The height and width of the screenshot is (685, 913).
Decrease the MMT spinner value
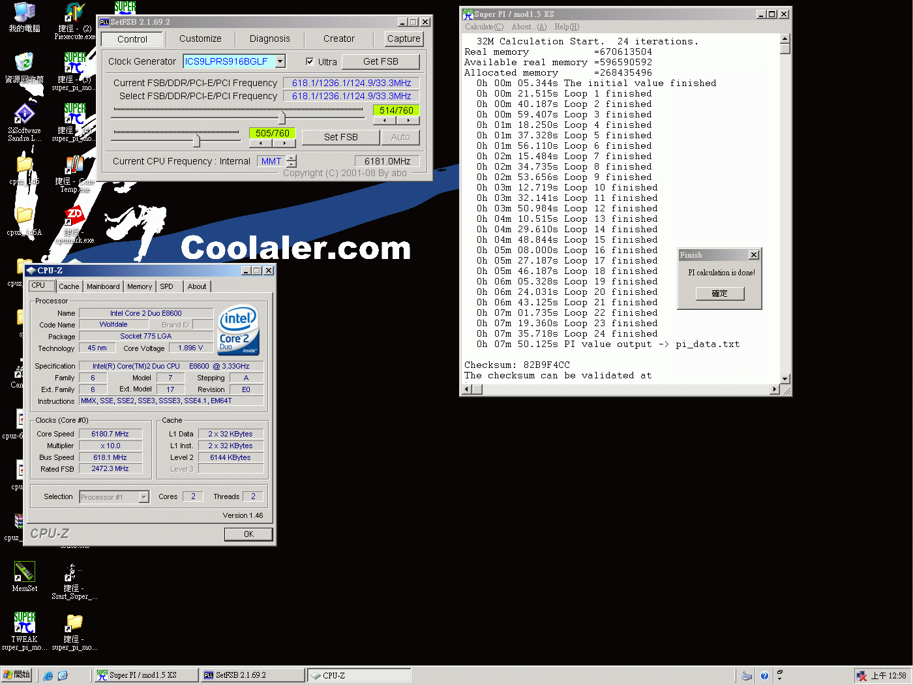tap(292, 164)
